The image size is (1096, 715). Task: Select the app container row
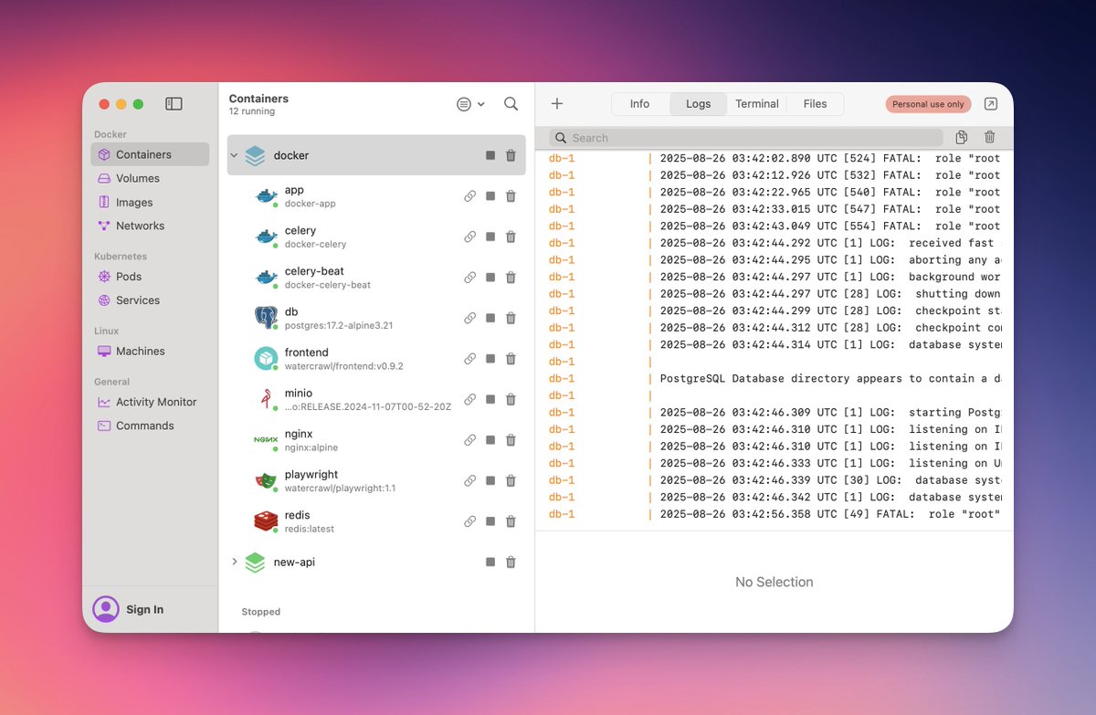coord(376,196)
